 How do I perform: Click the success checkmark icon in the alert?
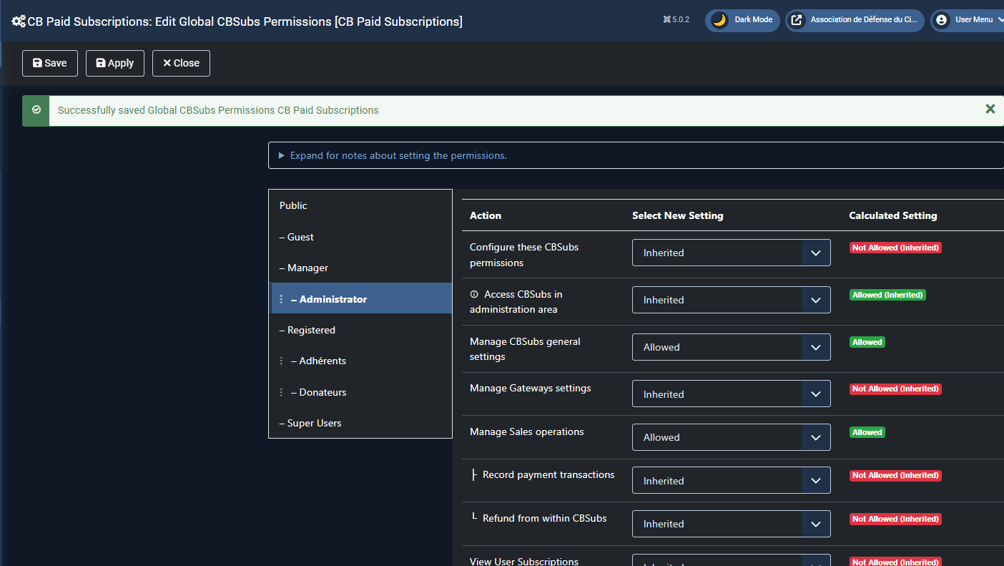36,110
